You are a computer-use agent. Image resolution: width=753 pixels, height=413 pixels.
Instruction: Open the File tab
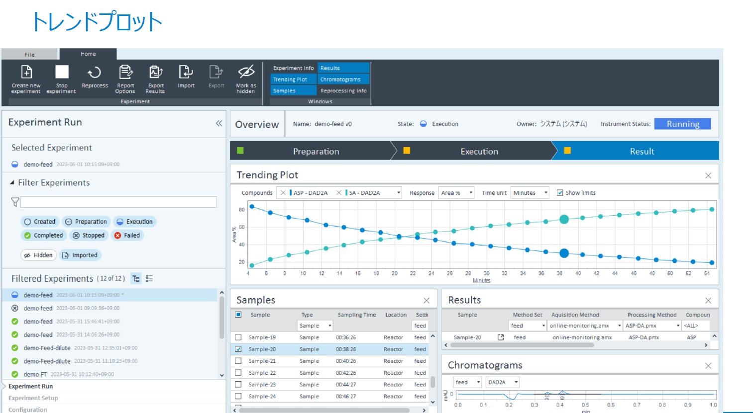(30, 55)
